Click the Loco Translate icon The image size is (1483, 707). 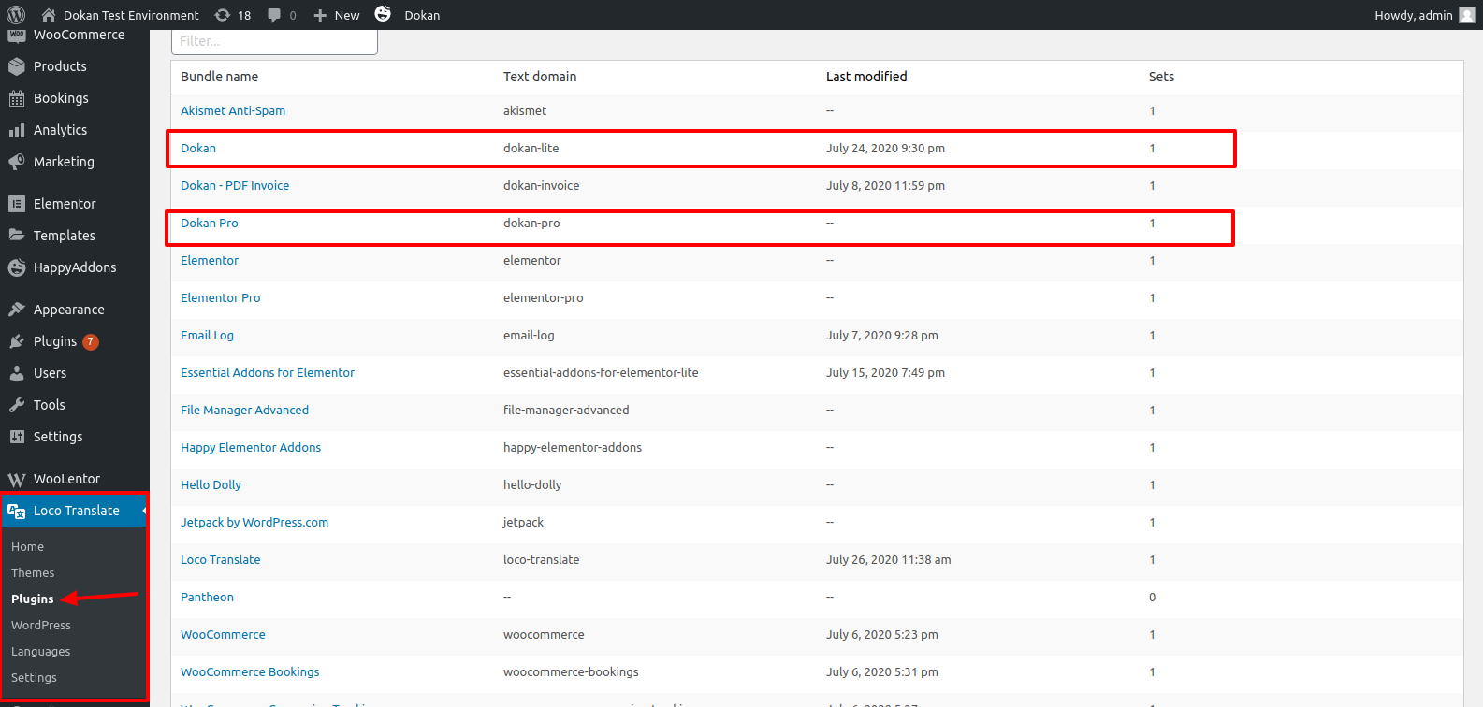pyautogui.click(x=17, y=511)
